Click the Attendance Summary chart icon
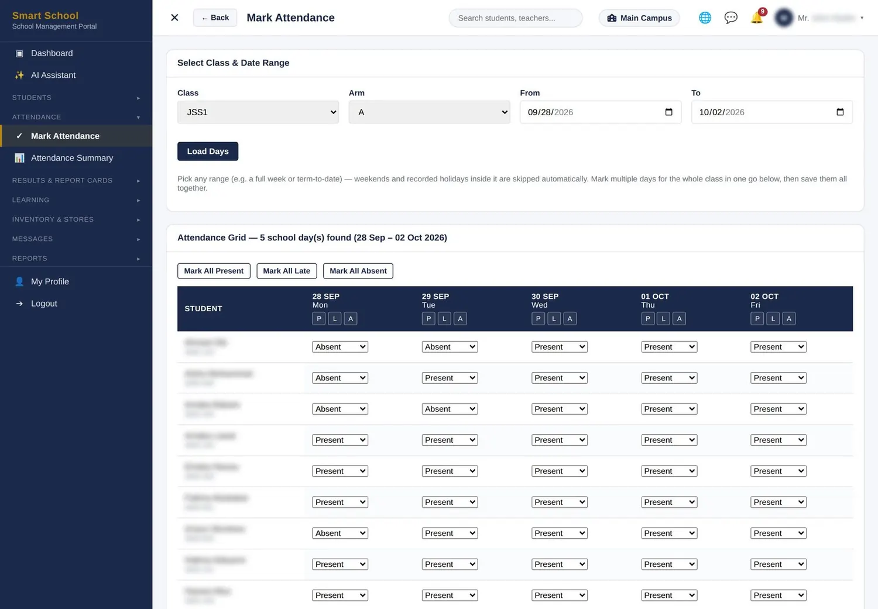878x609 pixels. (19, 158)
